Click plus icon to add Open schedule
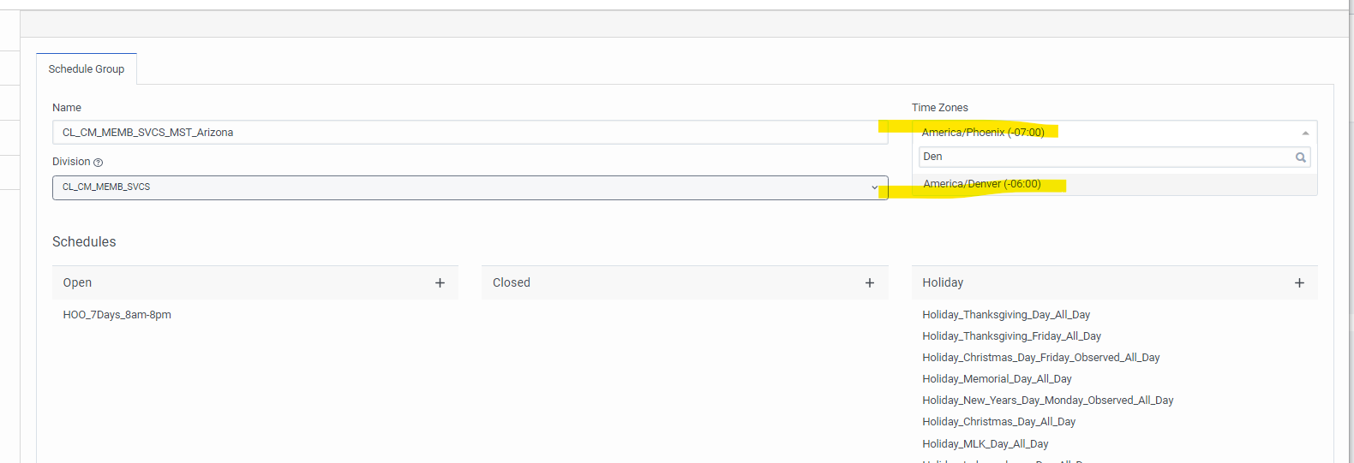Viewport: 1354px width, 463px height. [x=440, y=283]
